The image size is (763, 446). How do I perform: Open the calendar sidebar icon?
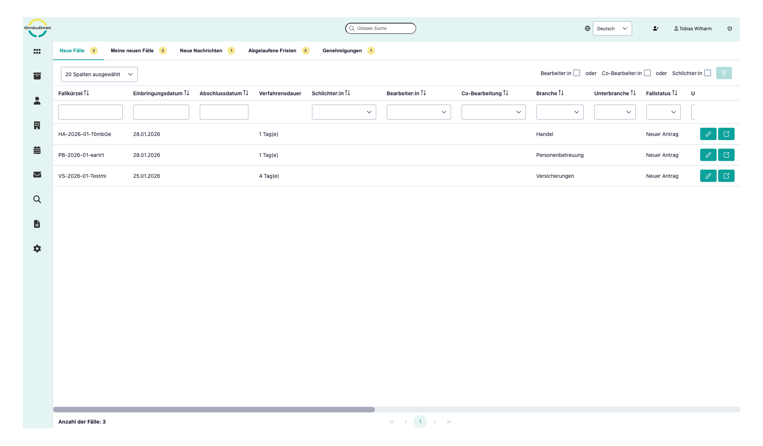37,150
